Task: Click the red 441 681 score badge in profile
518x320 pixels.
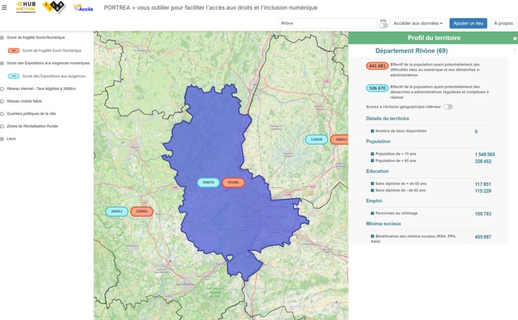Action: pos(377,66)
